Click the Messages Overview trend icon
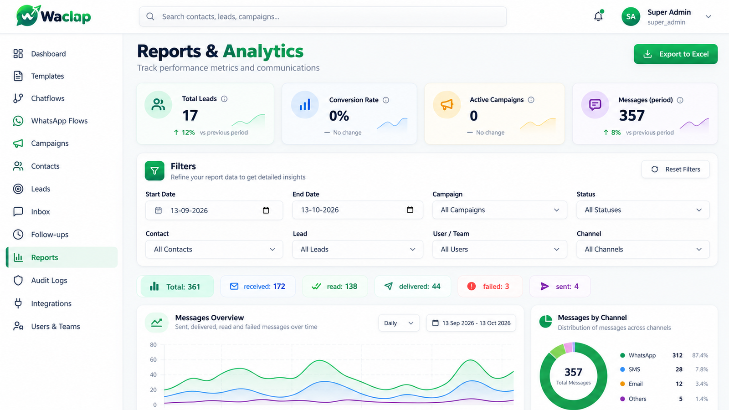 [x=156, y=323]
